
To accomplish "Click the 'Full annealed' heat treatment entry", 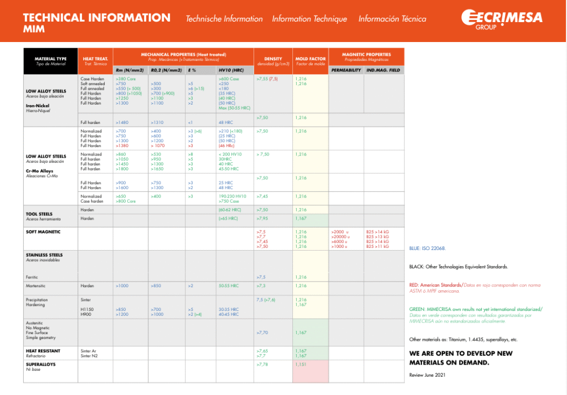I will [x=92, y=89].
